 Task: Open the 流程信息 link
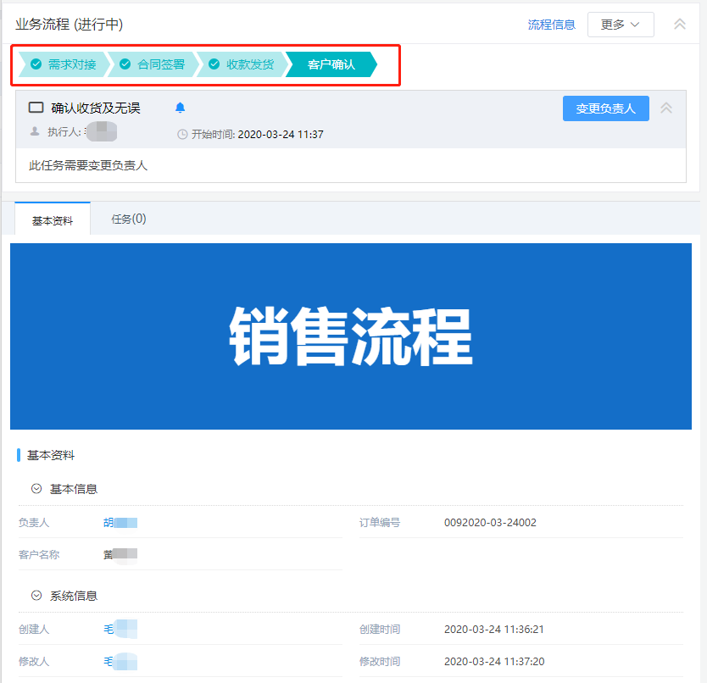(x=552, y=25)
